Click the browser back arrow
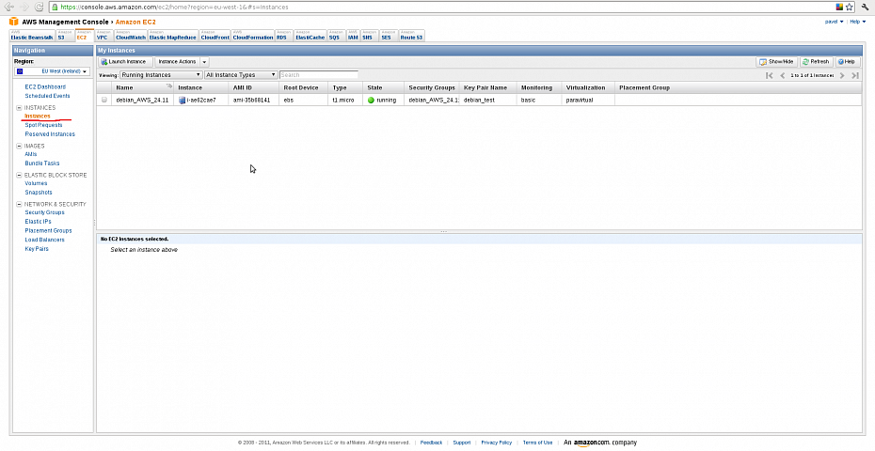The image size is (875, 451). [x=9, y=7]
